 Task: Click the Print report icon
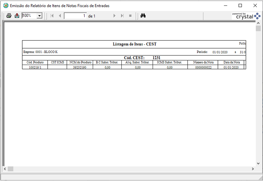(x=9, y=16)
